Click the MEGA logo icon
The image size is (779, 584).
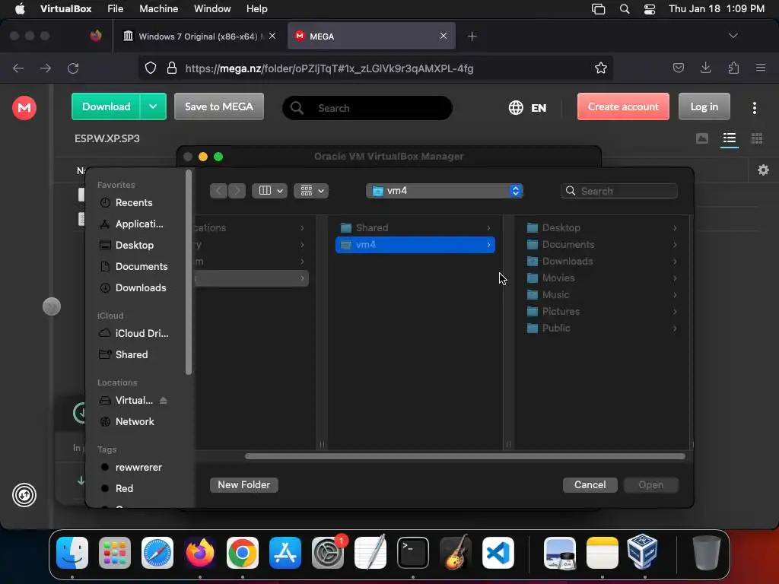(24, 107)
